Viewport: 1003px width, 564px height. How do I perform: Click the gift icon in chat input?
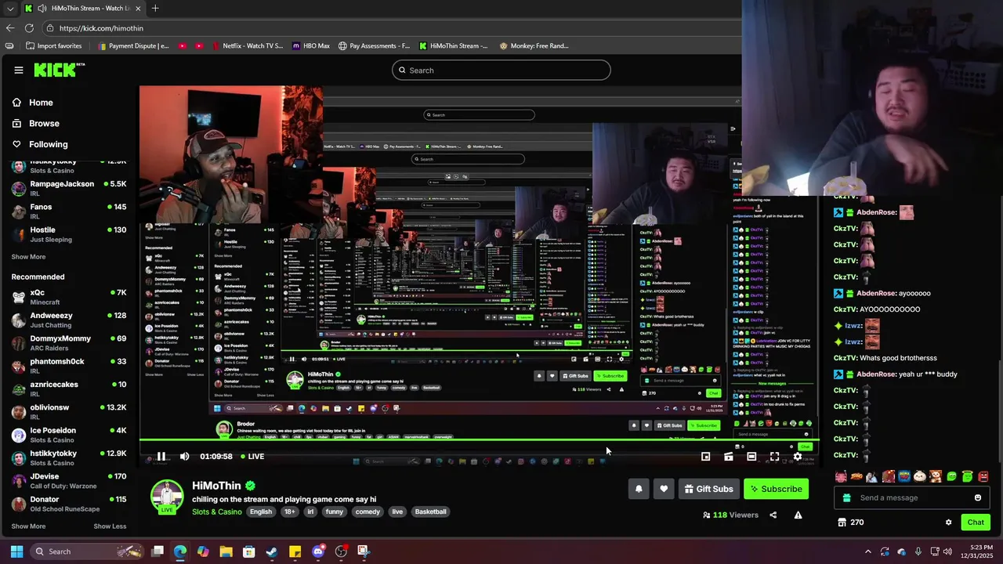point(846,497)
